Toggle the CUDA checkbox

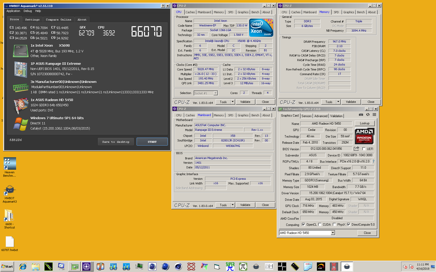click(320, 225)
